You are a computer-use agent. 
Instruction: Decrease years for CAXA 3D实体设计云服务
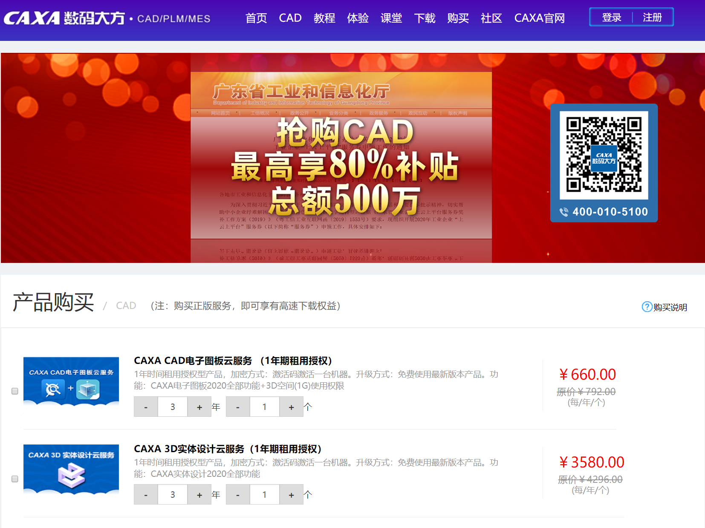[x=146, y=494]
